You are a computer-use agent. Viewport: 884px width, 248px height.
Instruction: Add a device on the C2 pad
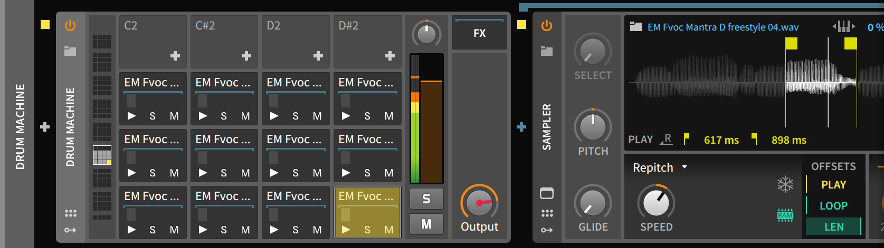[x=175, y=56]
